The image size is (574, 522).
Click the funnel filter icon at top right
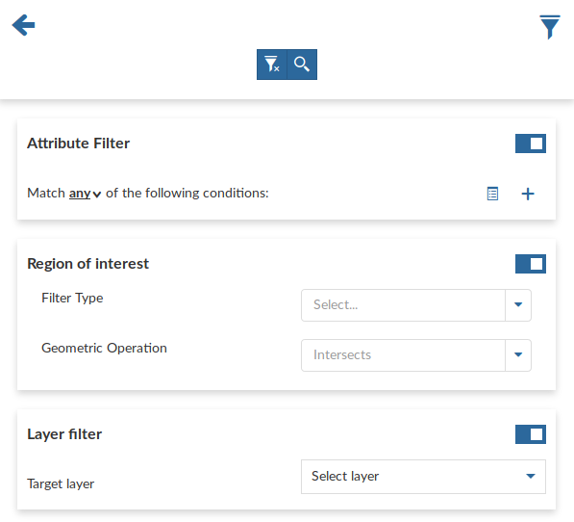(x=549, y=27)
